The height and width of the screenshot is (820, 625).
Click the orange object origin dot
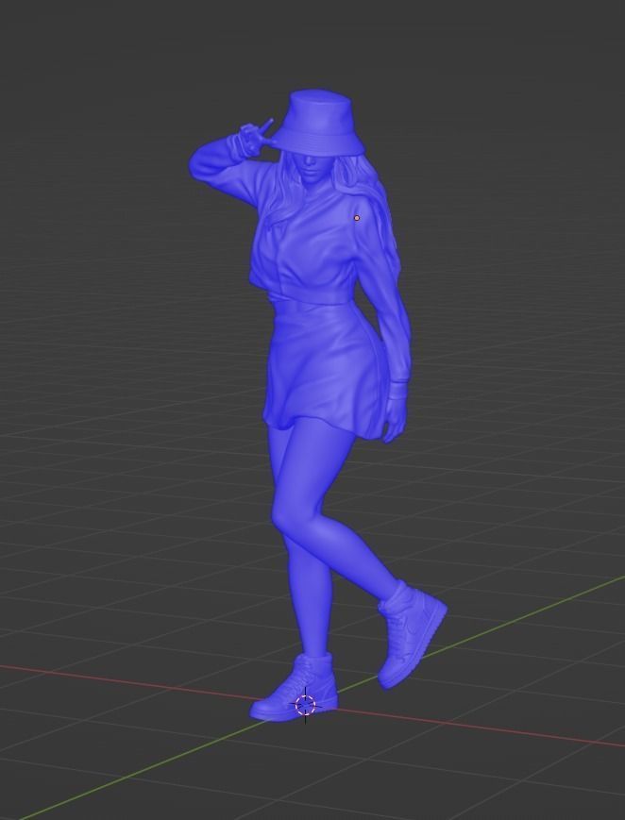click(x=357, y=218)
